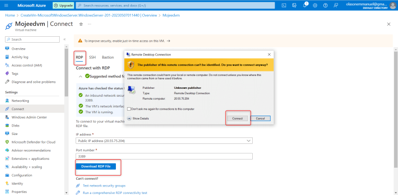
Task: Switch to the RDP tab
Action: [80, 58]
